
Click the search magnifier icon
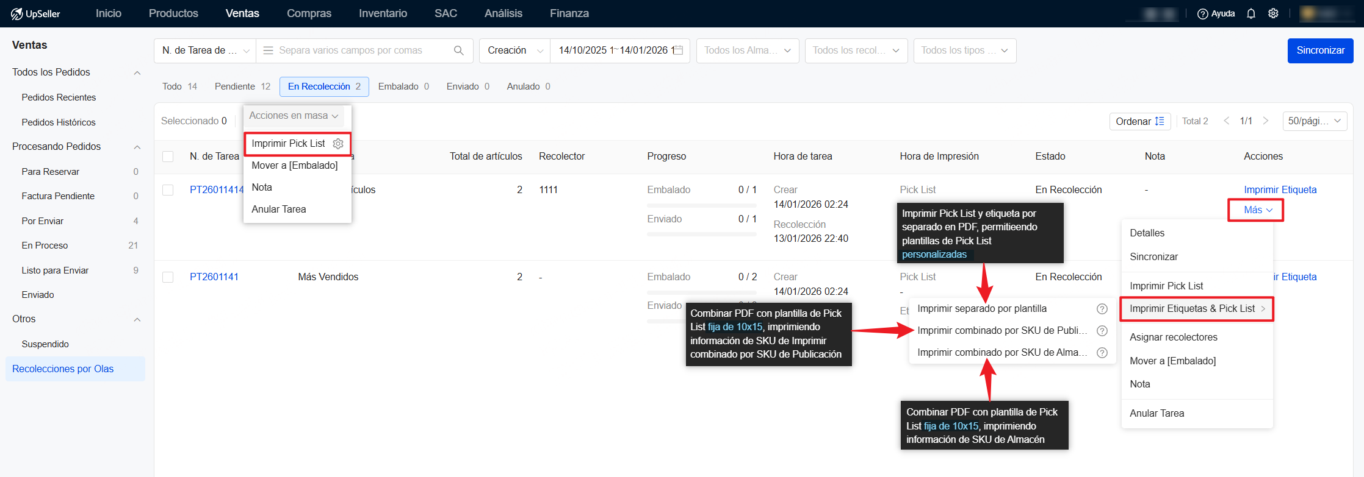tap(459, 51)
